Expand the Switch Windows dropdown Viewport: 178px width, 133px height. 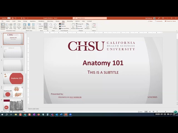(87, 26)
